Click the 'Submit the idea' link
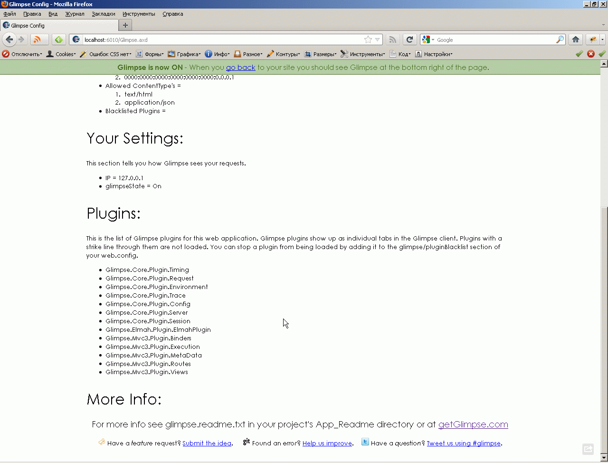Image resolution: width=608 pixels, height=463 pixels. point(207,444)
